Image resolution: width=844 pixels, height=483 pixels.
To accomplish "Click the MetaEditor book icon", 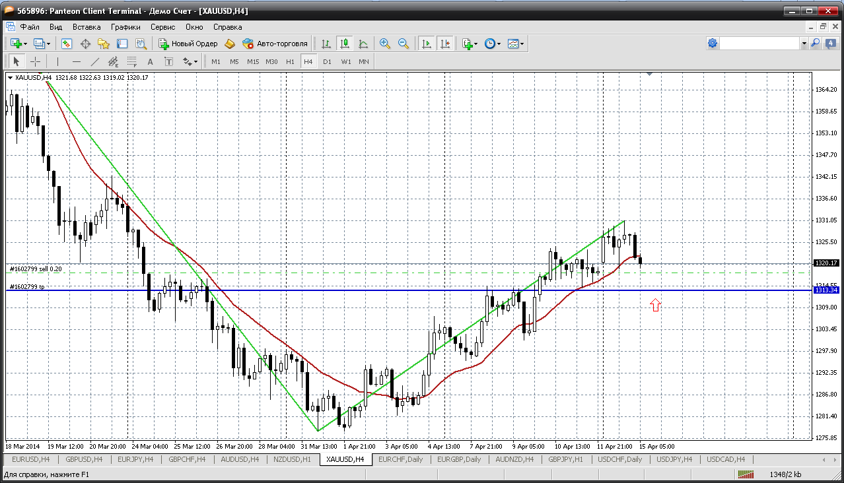I will [230, 44].
